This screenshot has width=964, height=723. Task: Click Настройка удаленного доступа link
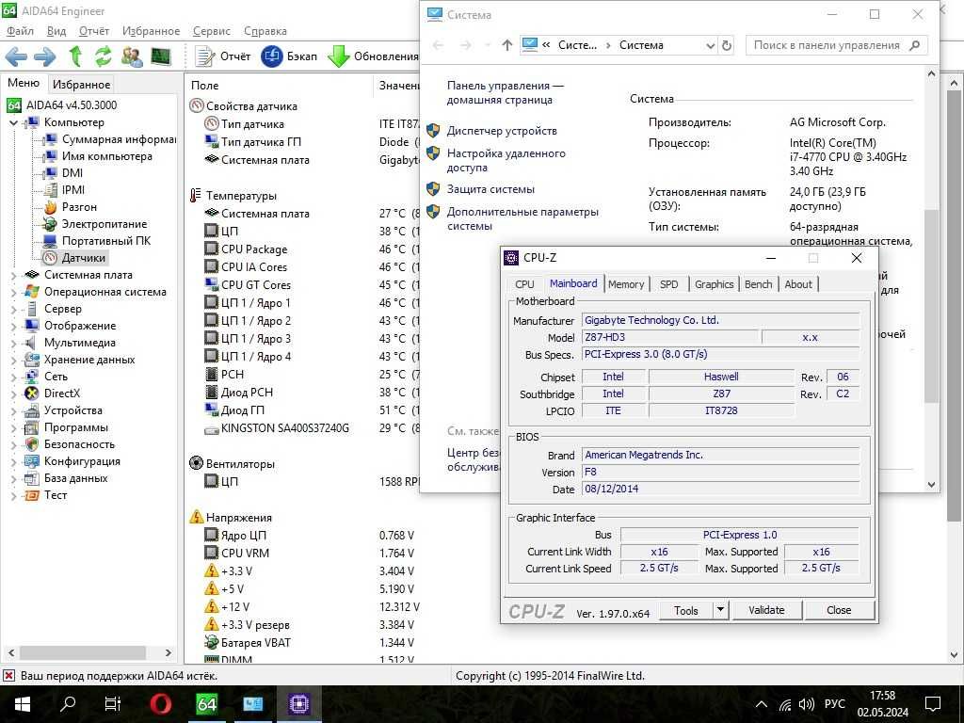coord(506,160)
